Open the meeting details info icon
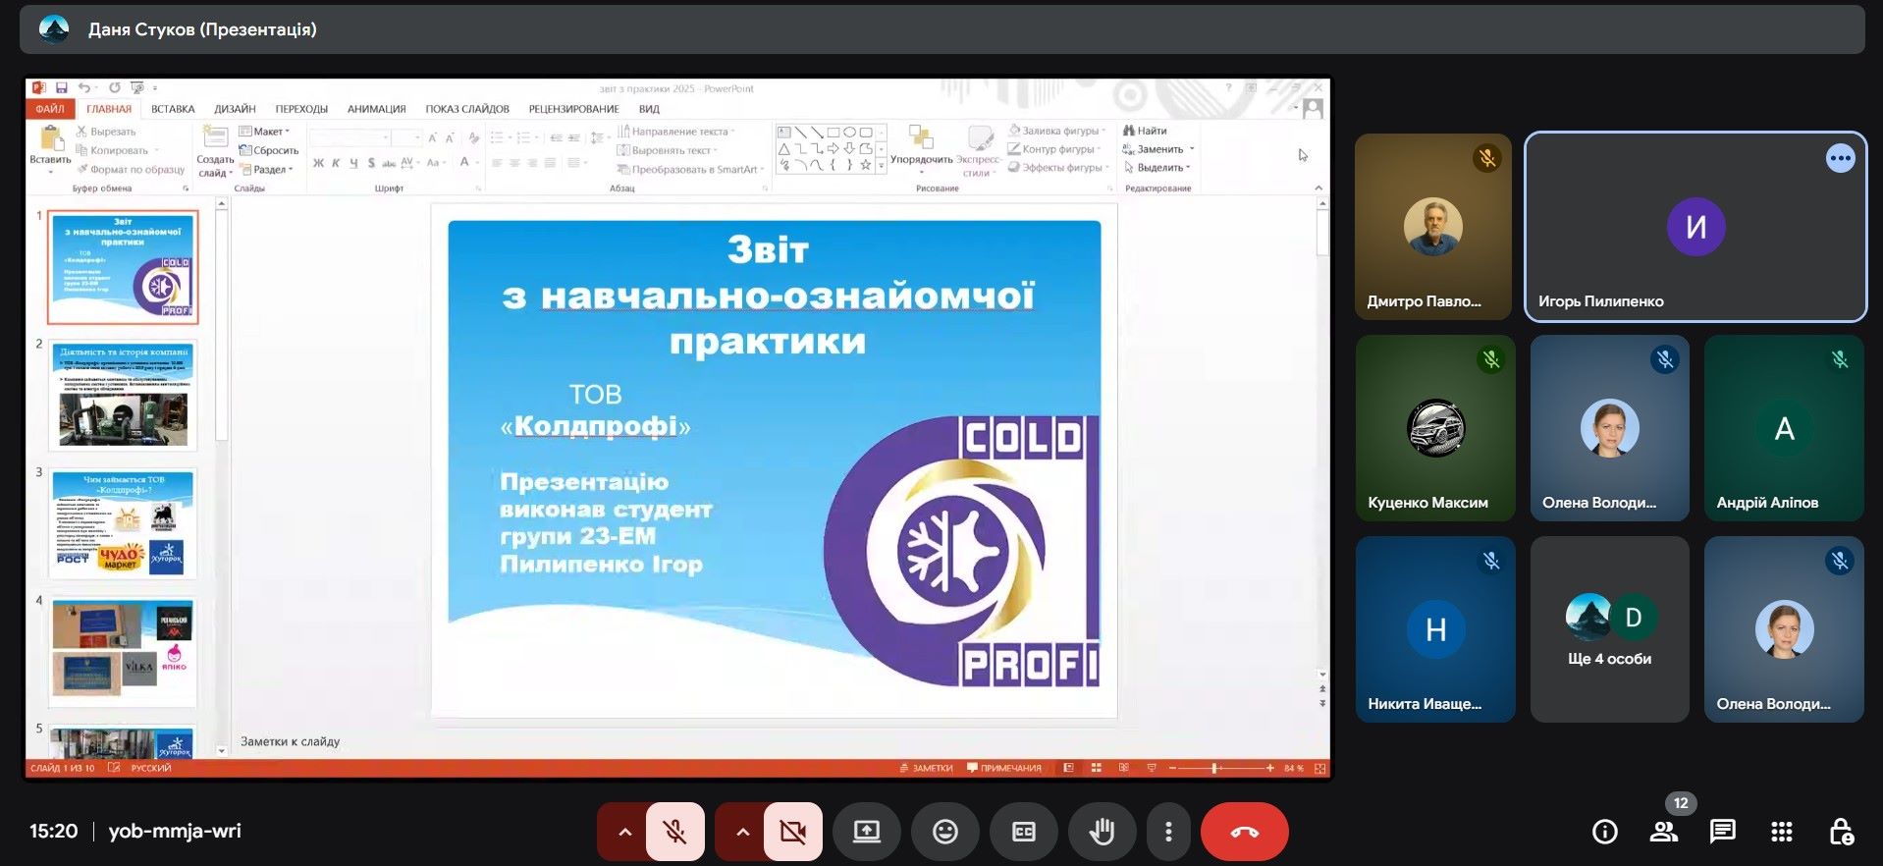 (1605, 832)
